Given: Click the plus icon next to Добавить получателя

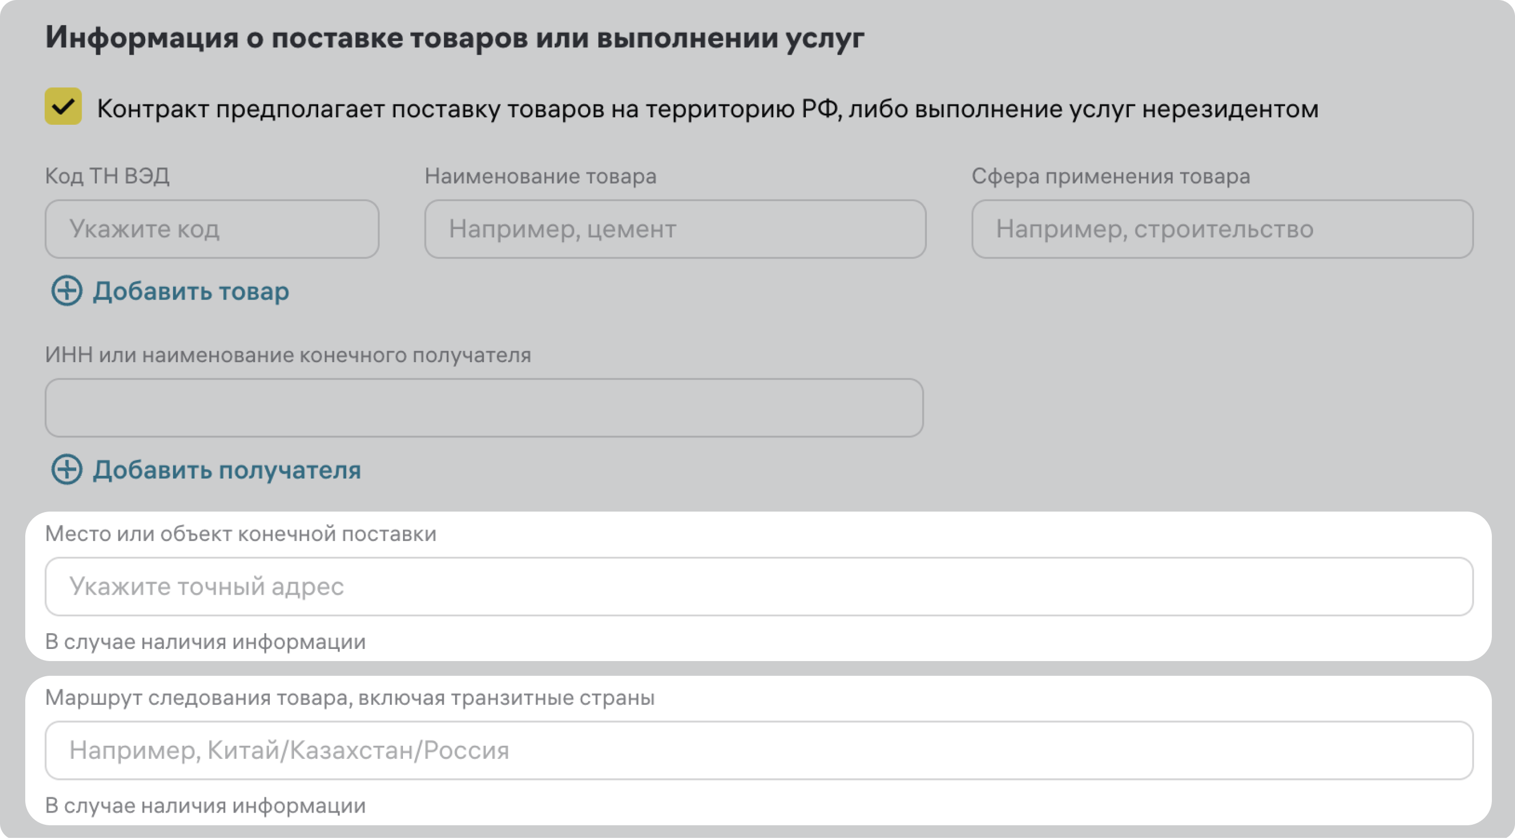Looking at the screenshot, I should 66,469.
